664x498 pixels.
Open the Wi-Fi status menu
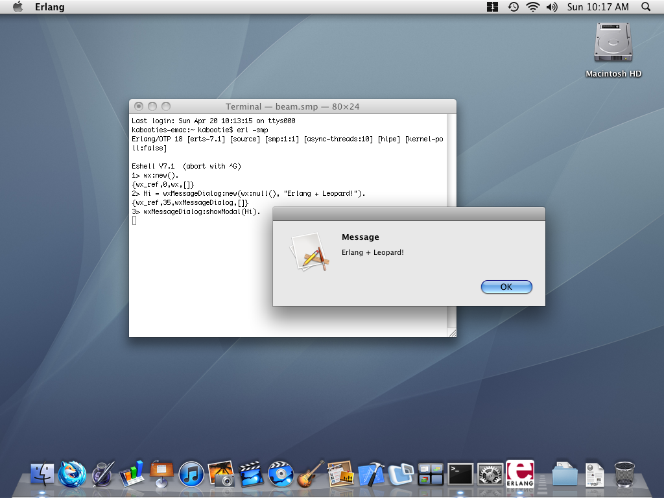[x=533, y=6]
